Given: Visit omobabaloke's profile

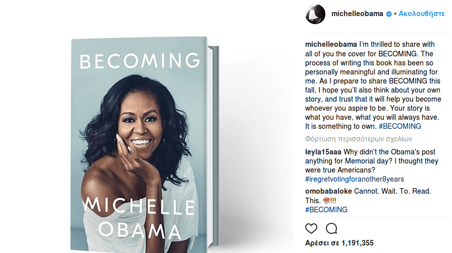Looking at the screenshot, I should pyautogui.click(x=328, y=191).
